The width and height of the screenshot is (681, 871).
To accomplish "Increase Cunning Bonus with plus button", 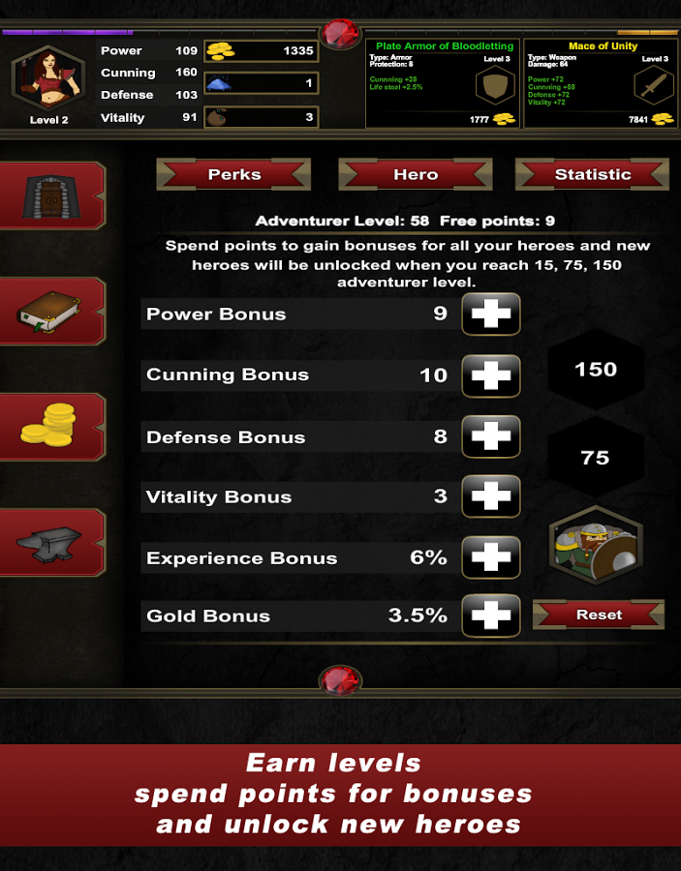I will [x=491, y=376].
